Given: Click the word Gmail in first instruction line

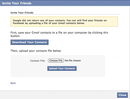Looking at the screenshot, I should click(x=35, y=33).
